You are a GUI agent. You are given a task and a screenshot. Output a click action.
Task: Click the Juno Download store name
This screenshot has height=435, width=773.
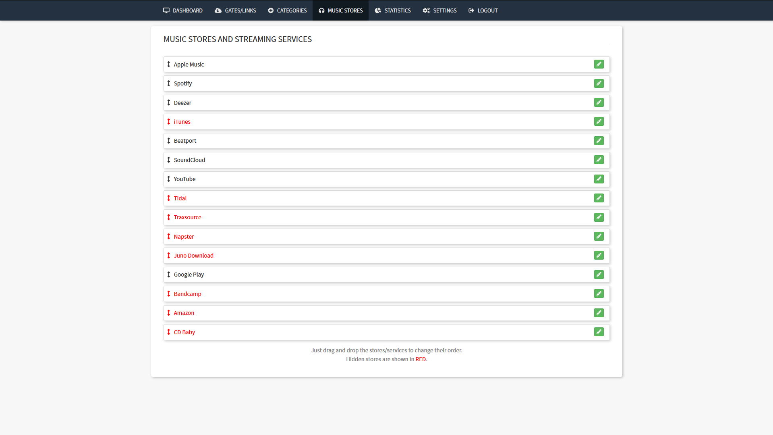click(x=194, y=256)
